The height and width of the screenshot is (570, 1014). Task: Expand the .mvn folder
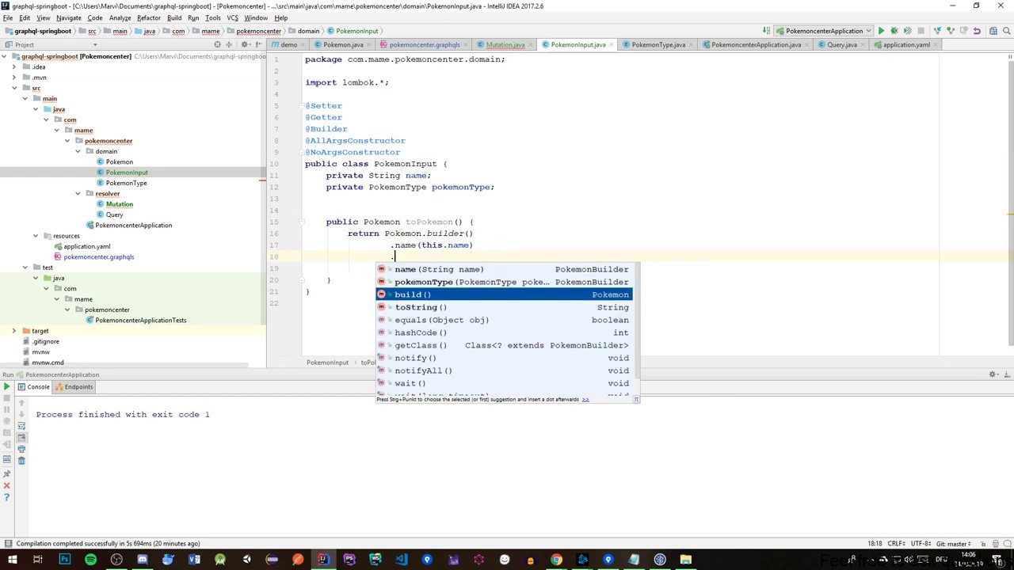point(14,78)
